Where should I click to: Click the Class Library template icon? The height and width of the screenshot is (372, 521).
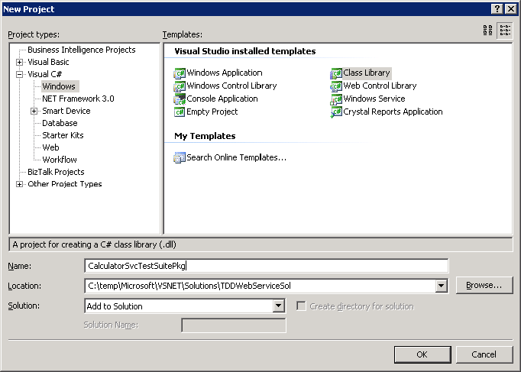coord(336,73)
